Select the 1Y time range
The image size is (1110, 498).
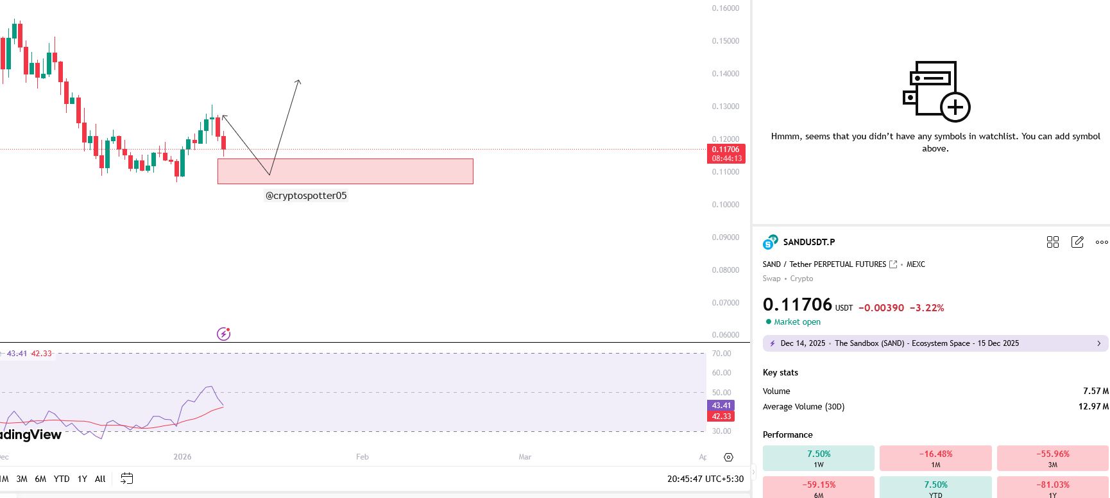82,479
